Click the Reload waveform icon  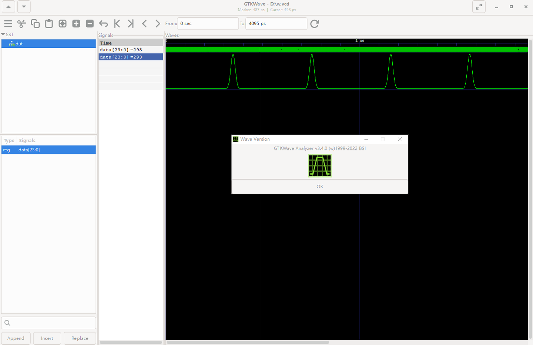(x=315, y=23)
